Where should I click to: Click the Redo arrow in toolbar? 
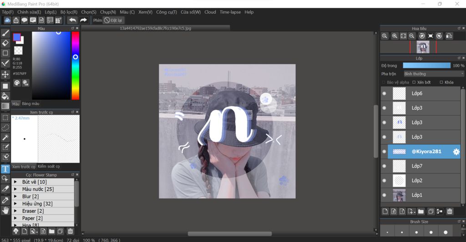84,20
